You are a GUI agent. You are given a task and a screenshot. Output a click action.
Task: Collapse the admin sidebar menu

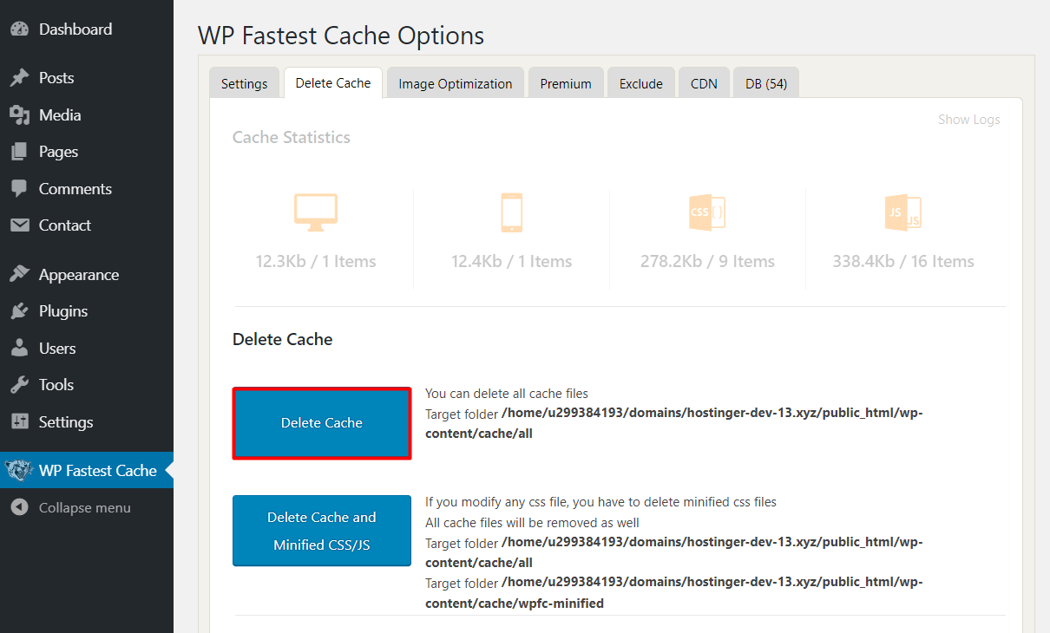[x=19, y=507]
